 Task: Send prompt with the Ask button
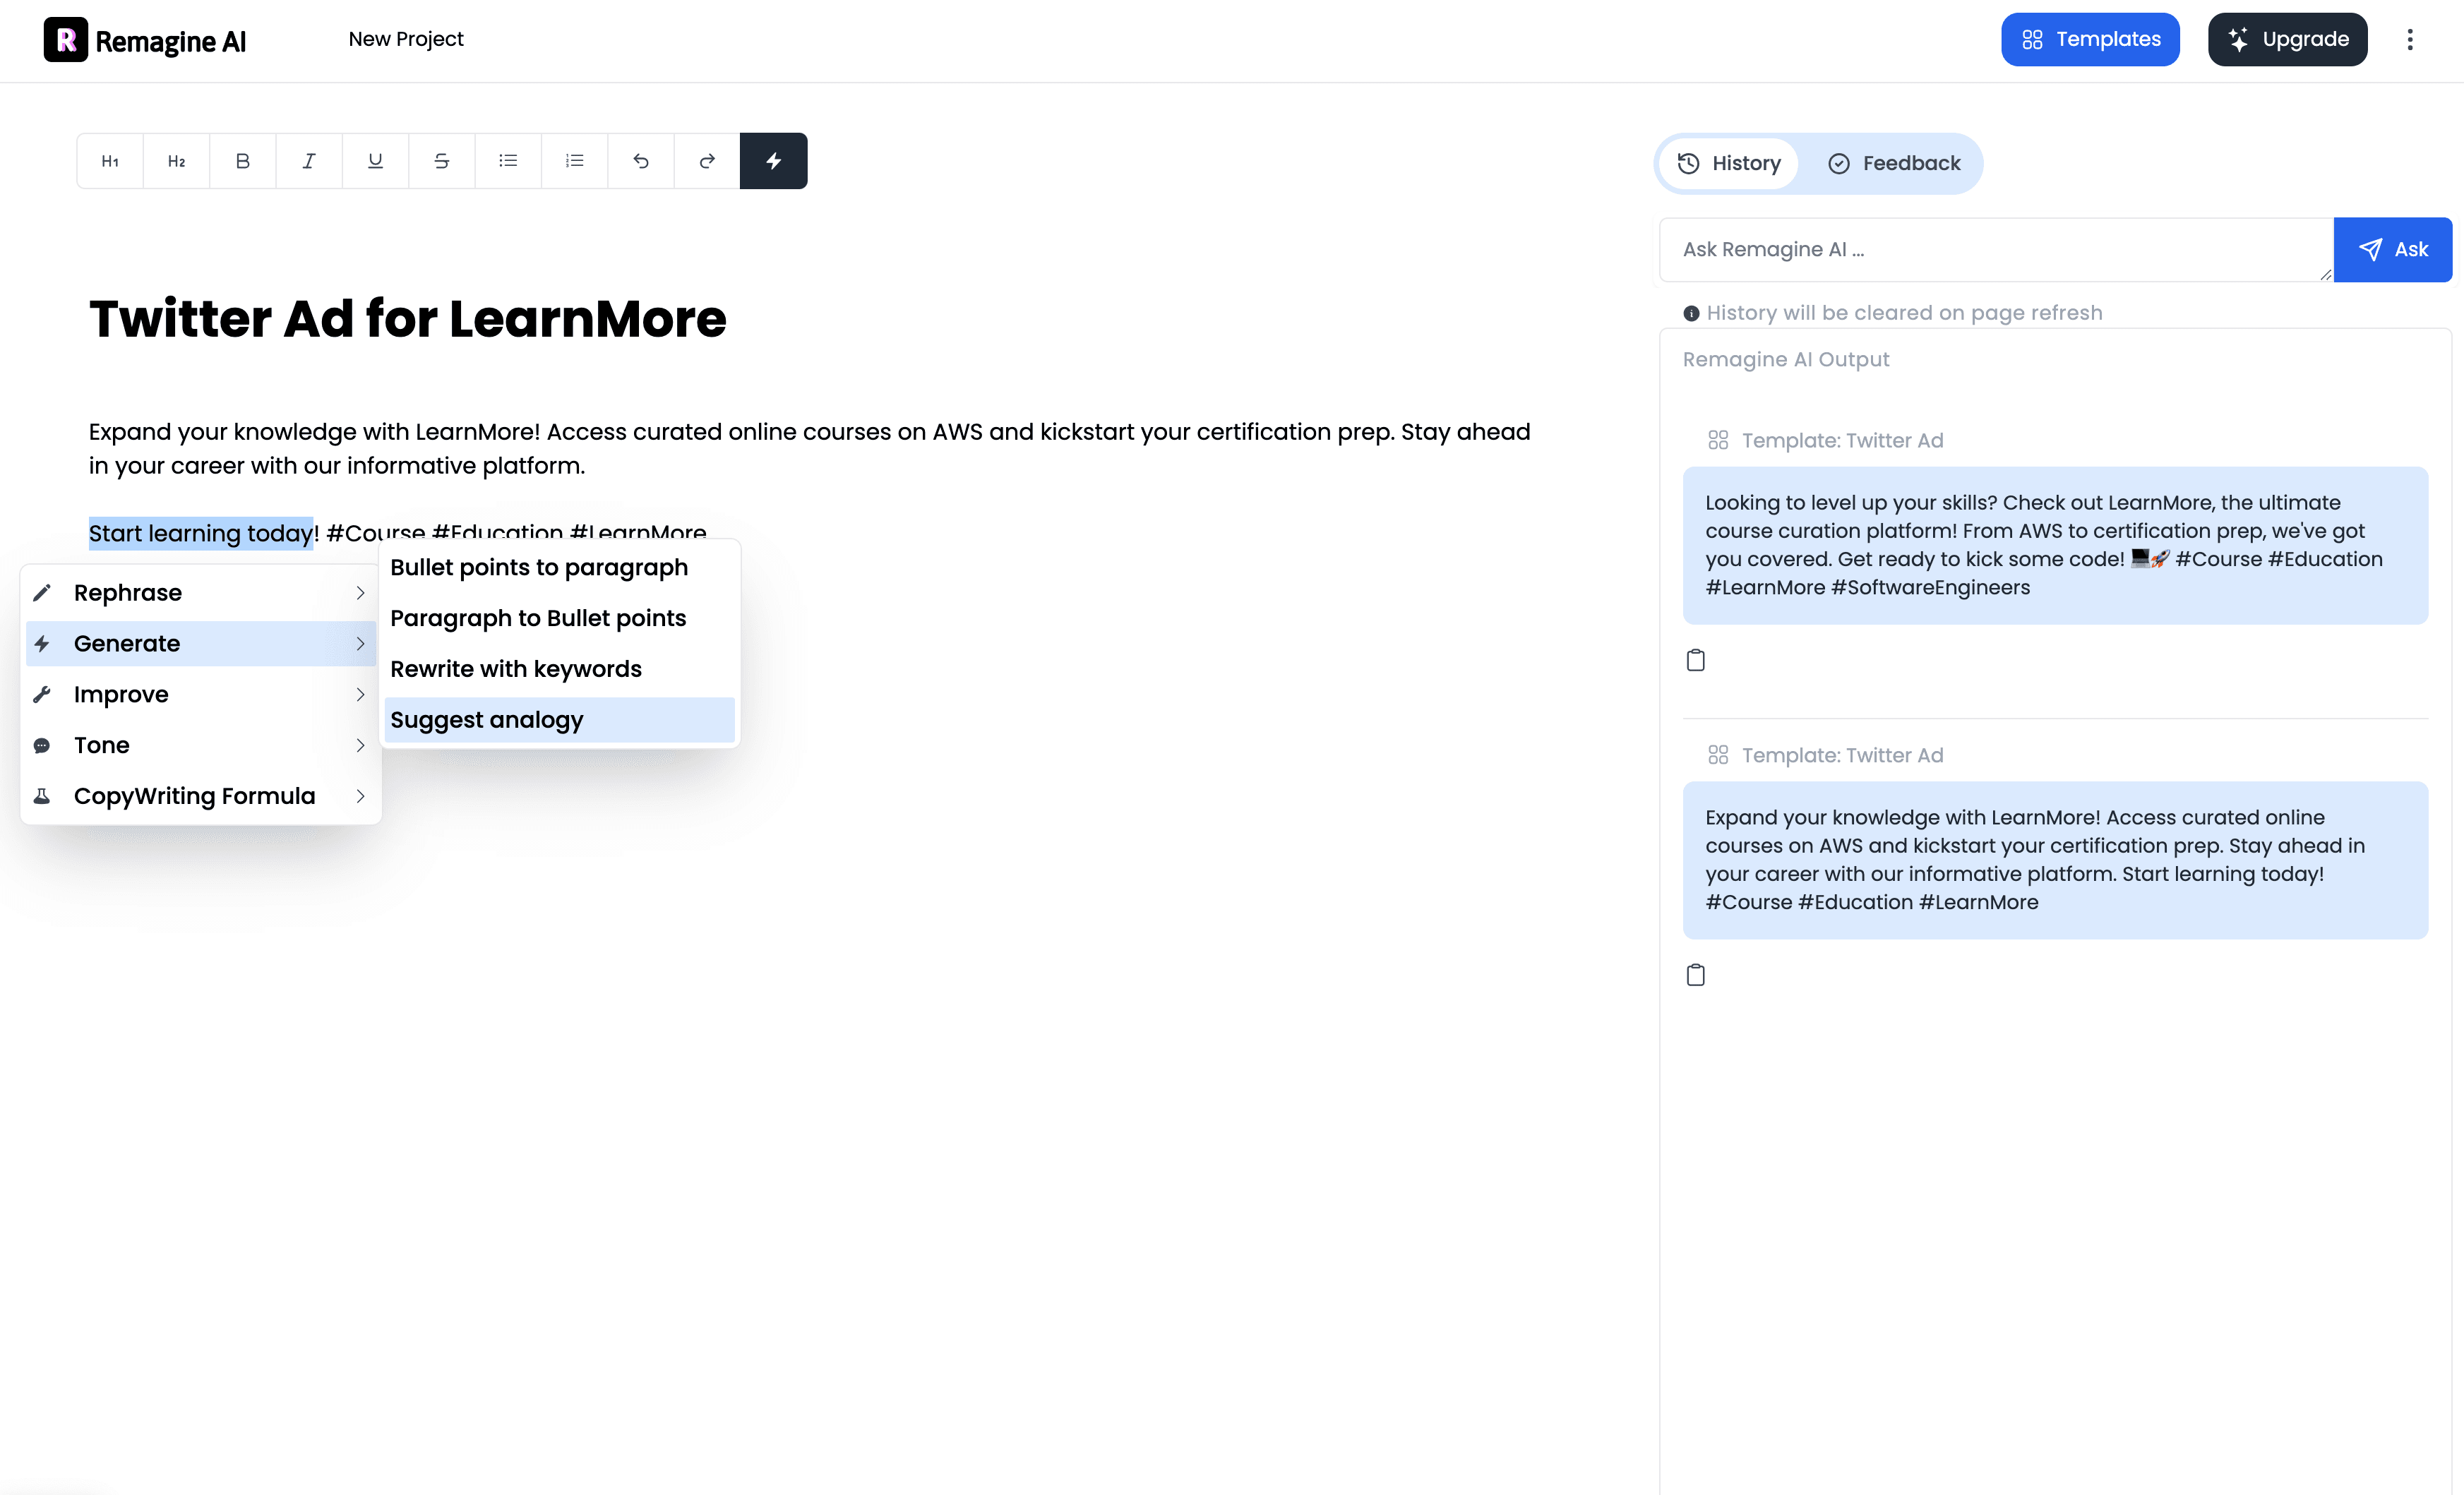pyautogui.click(x=2393, y=249)
